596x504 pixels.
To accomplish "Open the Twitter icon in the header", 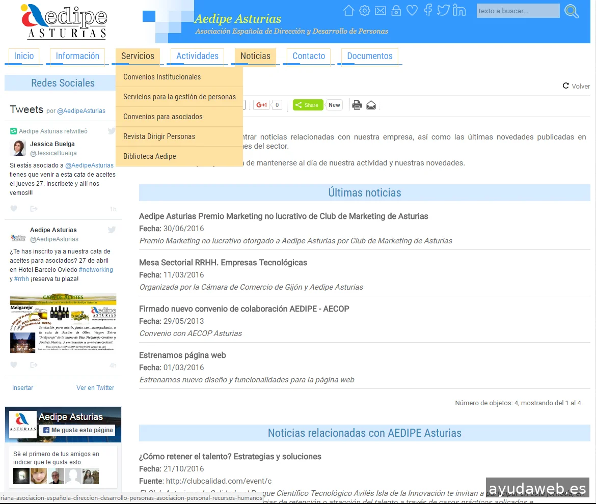I will tap(443, 11).
